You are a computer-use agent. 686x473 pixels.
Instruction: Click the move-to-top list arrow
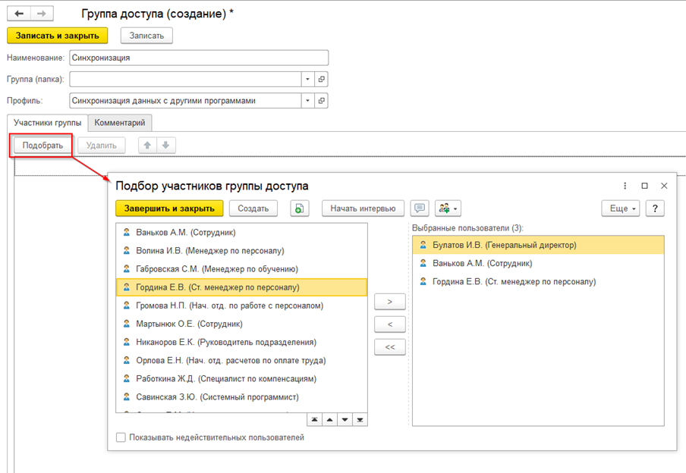pyautogui.click(x=315, y=420)
